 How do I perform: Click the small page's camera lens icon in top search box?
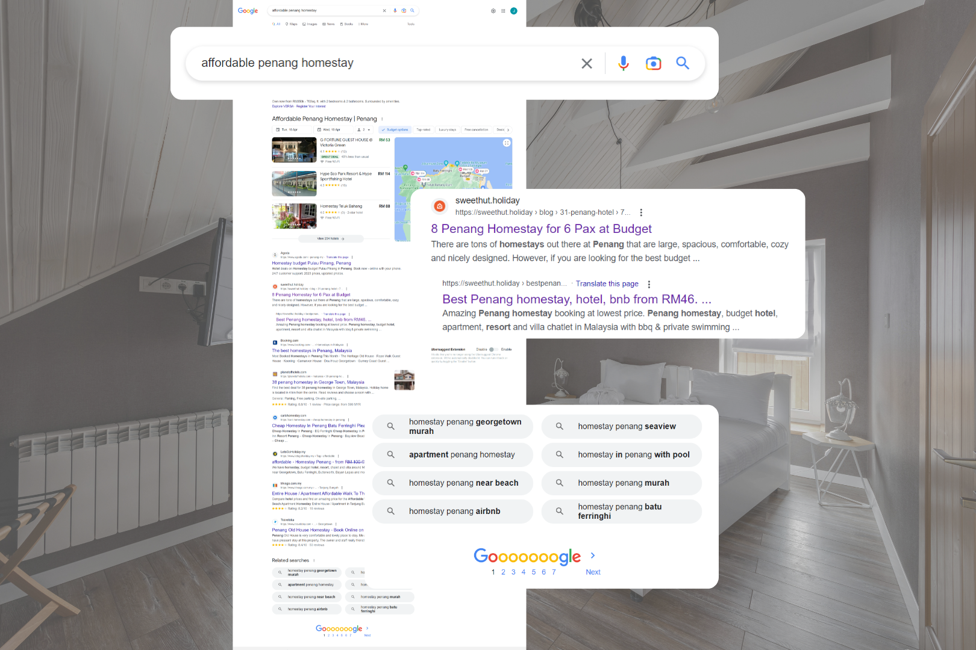(404, 10)
